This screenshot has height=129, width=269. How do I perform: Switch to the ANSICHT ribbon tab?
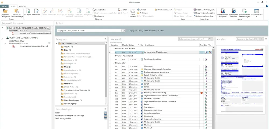(23, 6)
